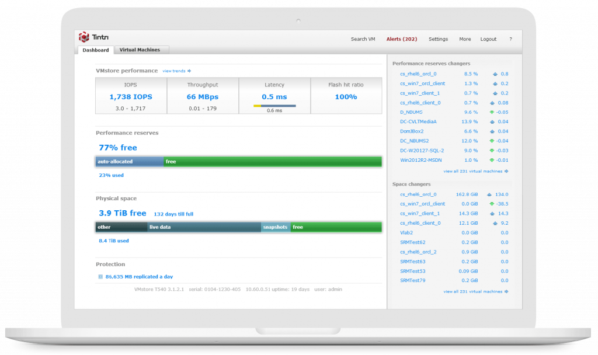
Task: Click arrow icon after space changers view all link
Action: coord(506,292)
